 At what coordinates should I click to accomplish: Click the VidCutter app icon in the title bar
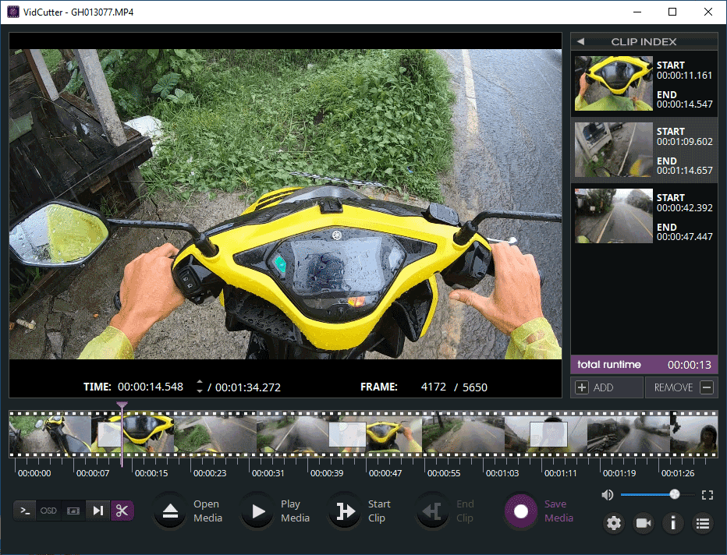(x=13, y=12)
